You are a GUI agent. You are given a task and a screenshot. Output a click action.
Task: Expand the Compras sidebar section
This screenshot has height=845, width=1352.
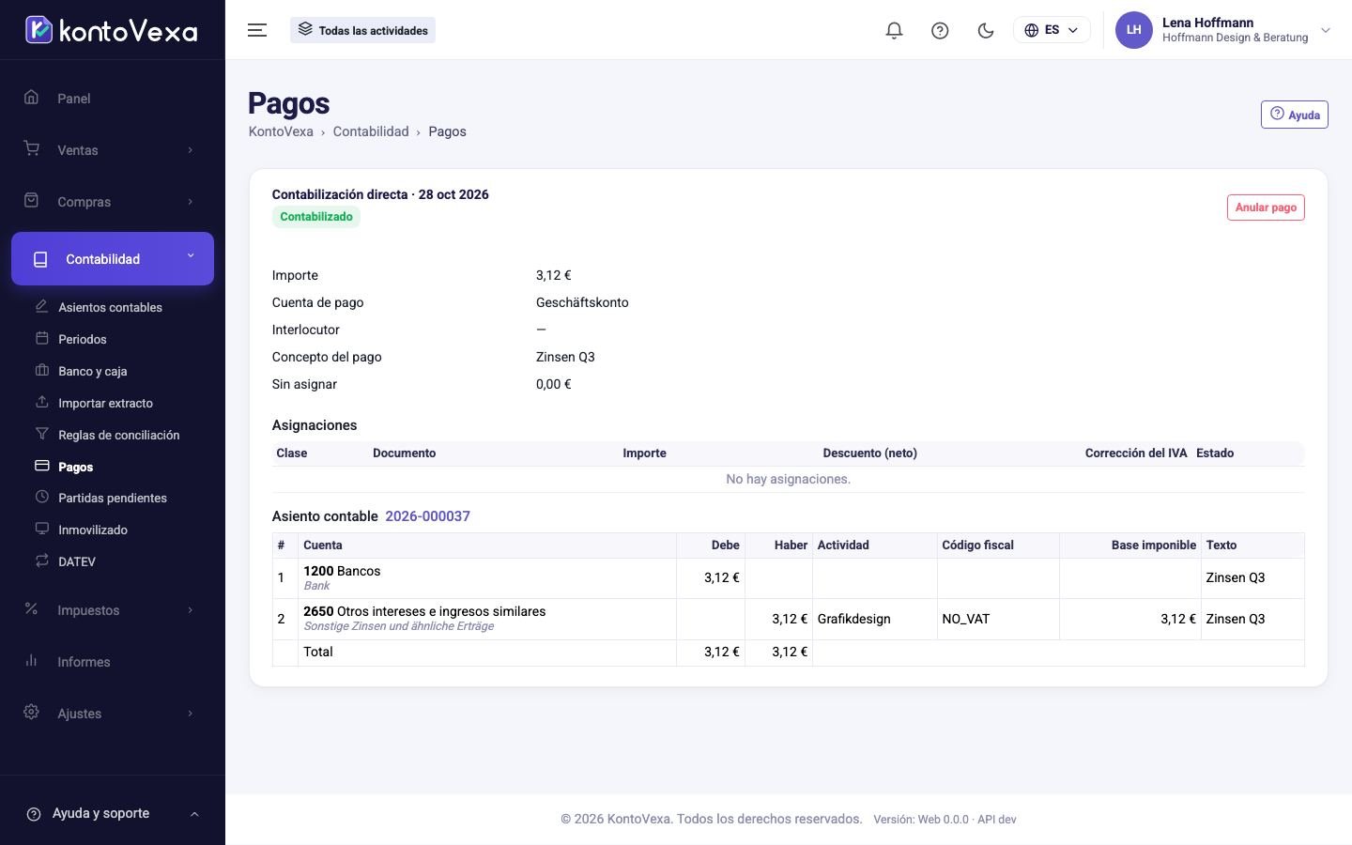pos(113,202)
